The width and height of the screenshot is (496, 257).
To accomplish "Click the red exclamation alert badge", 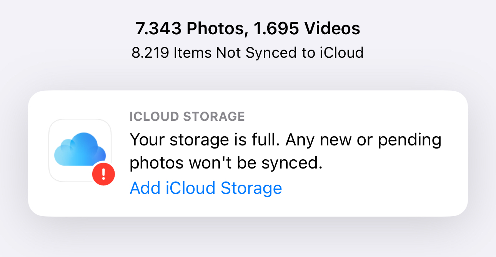I will click(x=103, y=174).
